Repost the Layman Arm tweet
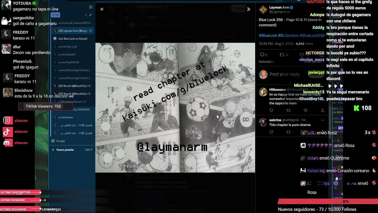The height and width of the screenshot is (213, 378). point(282,55)
